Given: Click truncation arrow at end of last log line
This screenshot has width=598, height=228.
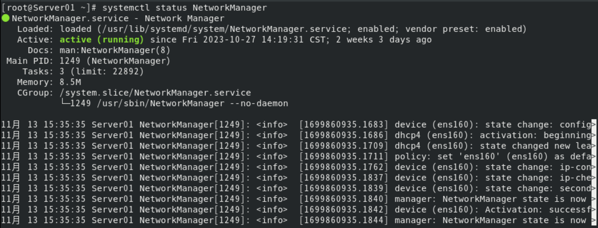Looking at the screenshot, I should pos(593,220).
